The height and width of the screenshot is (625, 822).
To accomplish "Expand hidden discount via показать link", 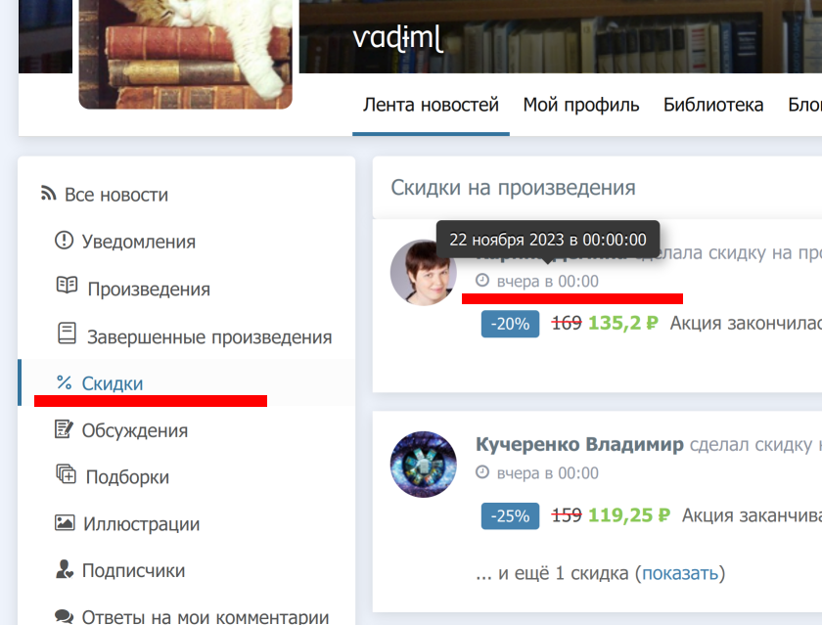I will click(x=680, y=573).
